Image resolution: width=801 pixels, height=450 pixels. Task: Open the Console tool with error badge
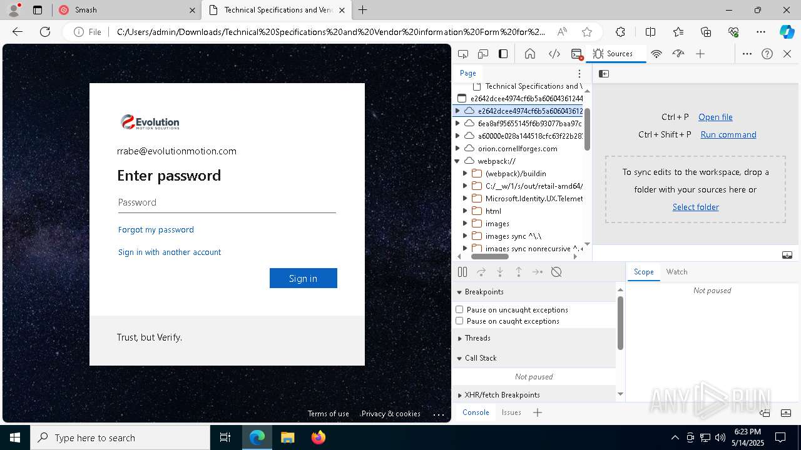coord(577,54)
